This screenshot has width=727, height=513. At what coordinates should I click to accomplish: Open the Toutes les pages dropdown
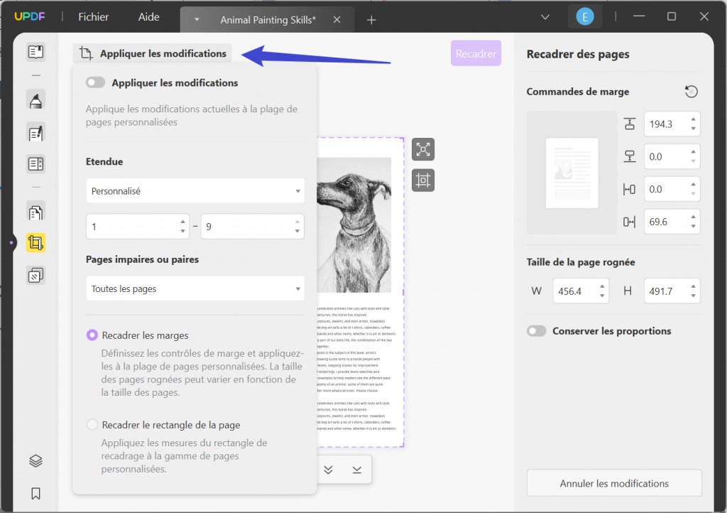click(x=195, y=288)
